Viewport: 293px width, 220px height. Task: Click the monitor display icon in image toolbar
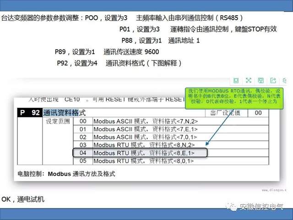(260, 81)
